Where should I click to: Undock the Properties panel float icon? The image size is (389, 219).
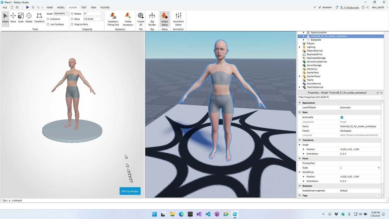(x=378, y=93)
